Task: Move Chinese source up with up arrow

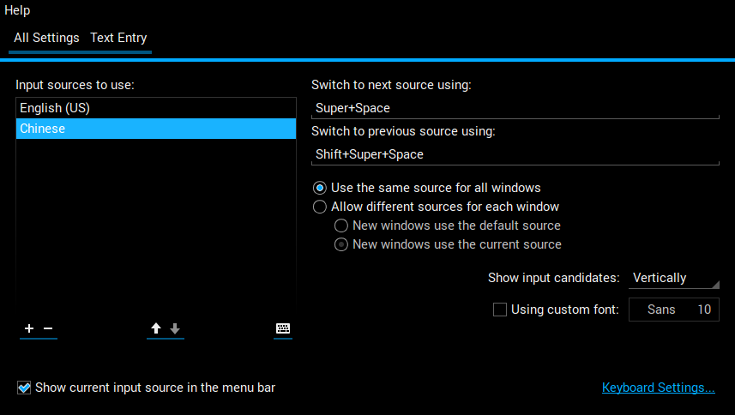Action: 156,328
